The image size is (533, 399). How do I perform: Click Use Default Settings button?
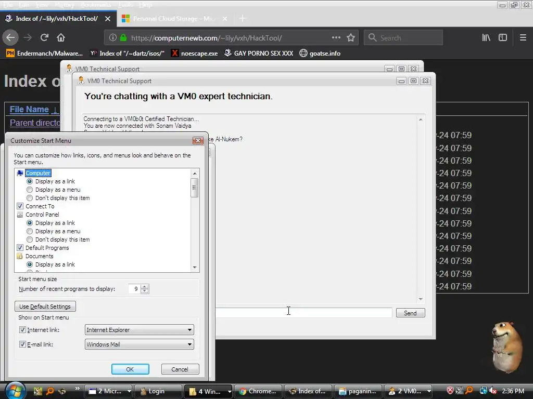point(45,307)
